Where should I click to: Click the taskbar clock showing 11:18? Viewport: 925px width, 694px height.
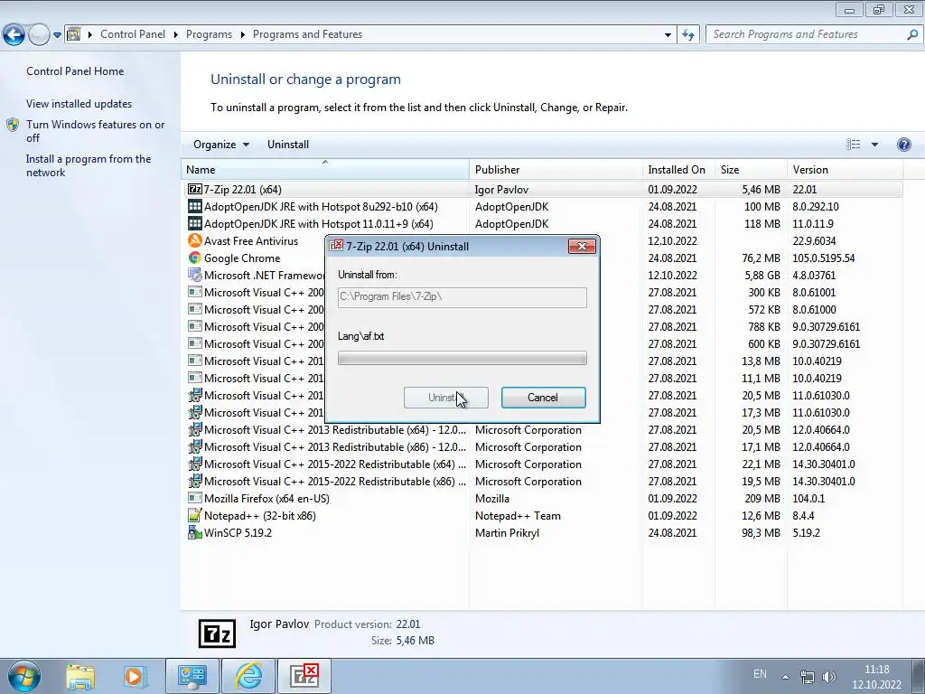click(876, 677)
